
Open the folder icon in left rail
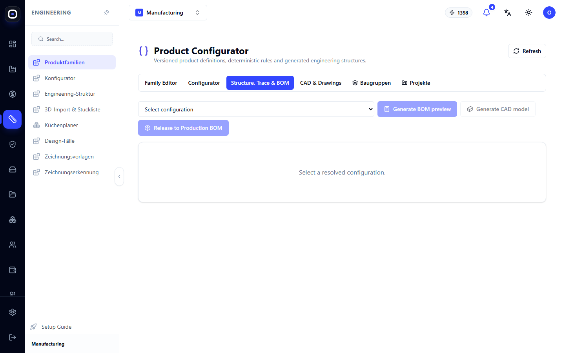(x=13, y=195)
